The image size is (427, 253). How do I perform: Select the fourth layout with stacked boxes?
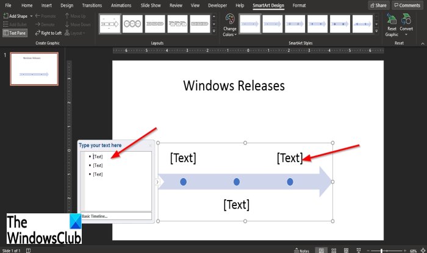point(178,24)
